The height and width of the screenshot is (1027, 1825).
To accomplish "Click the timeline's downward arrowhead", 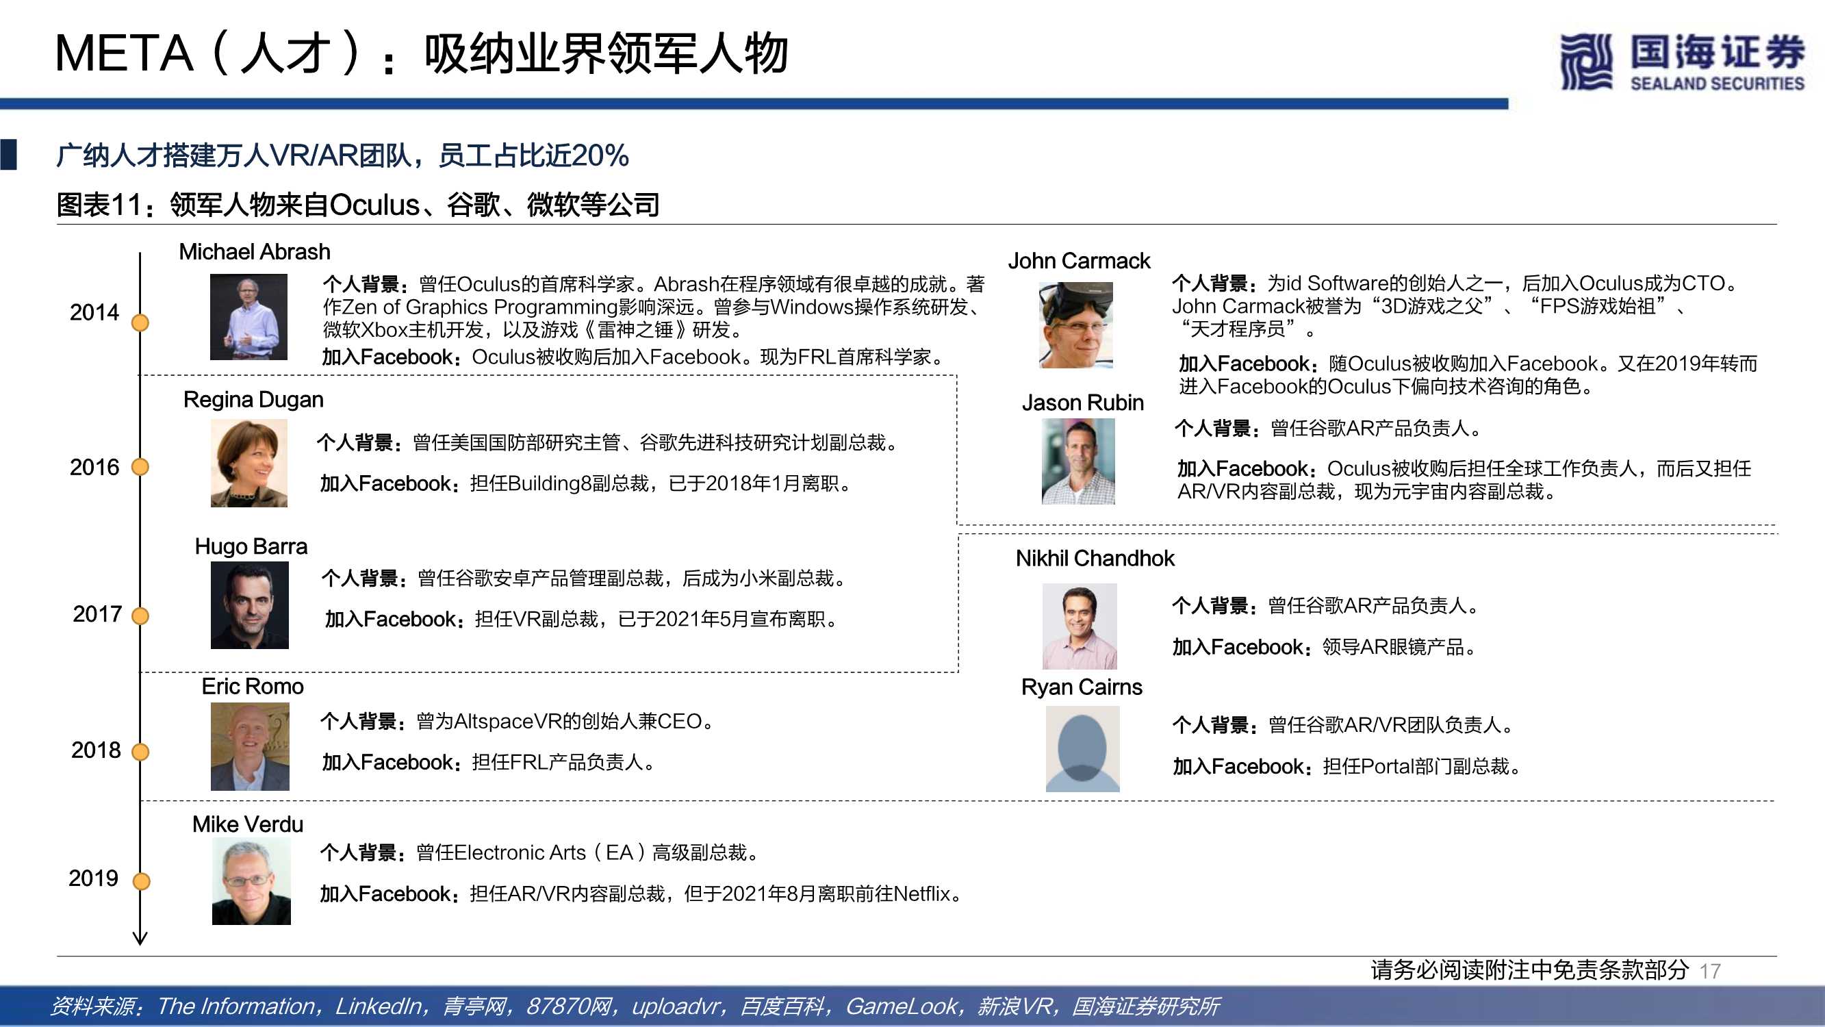I will pyautogui.click(x=140, y=937).
